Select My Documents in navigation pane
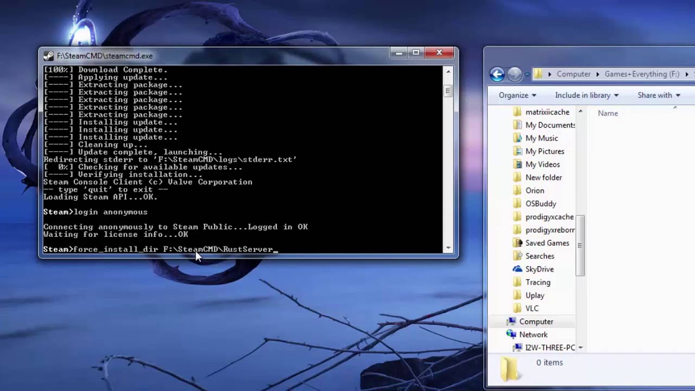Screen dimensions: 695x391 point(550,125)
